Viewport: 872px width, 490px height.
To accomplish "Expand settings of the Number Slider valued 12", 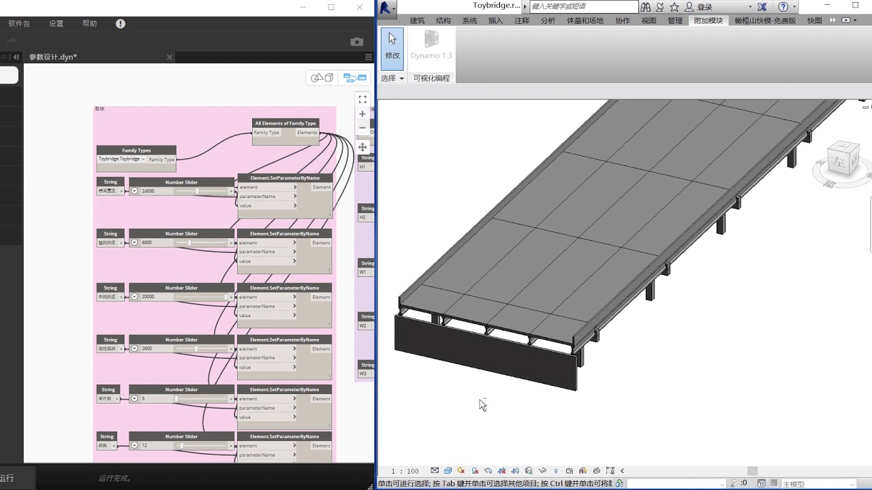I will [134, 445].
